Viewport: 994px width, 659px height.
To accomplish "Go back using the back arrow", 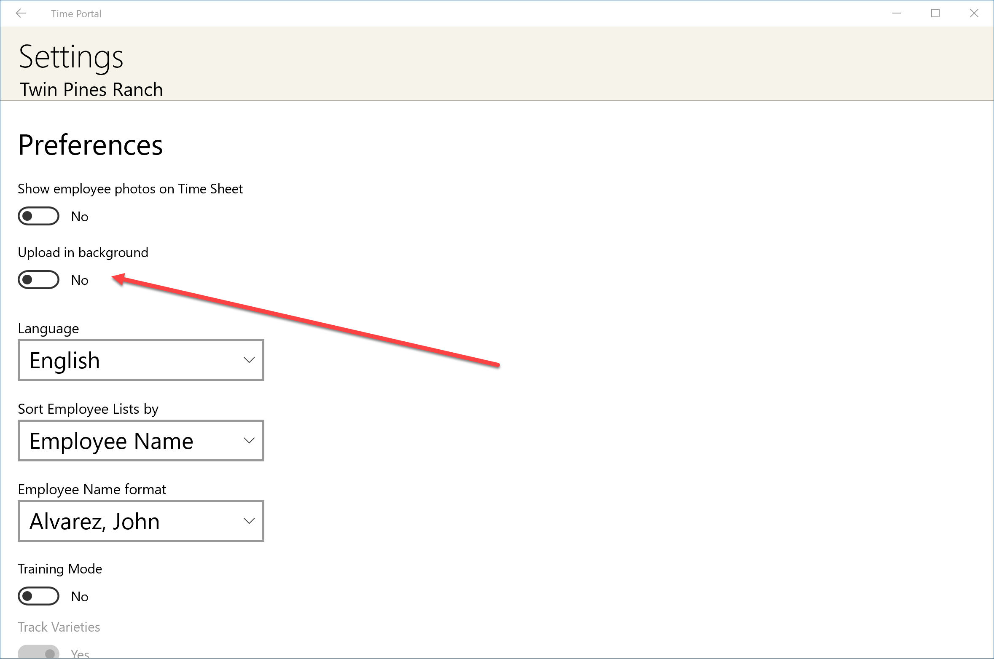I will click(x=21, y=13).
